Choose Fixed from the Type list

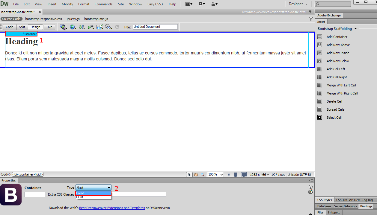[x=94, y=193]
